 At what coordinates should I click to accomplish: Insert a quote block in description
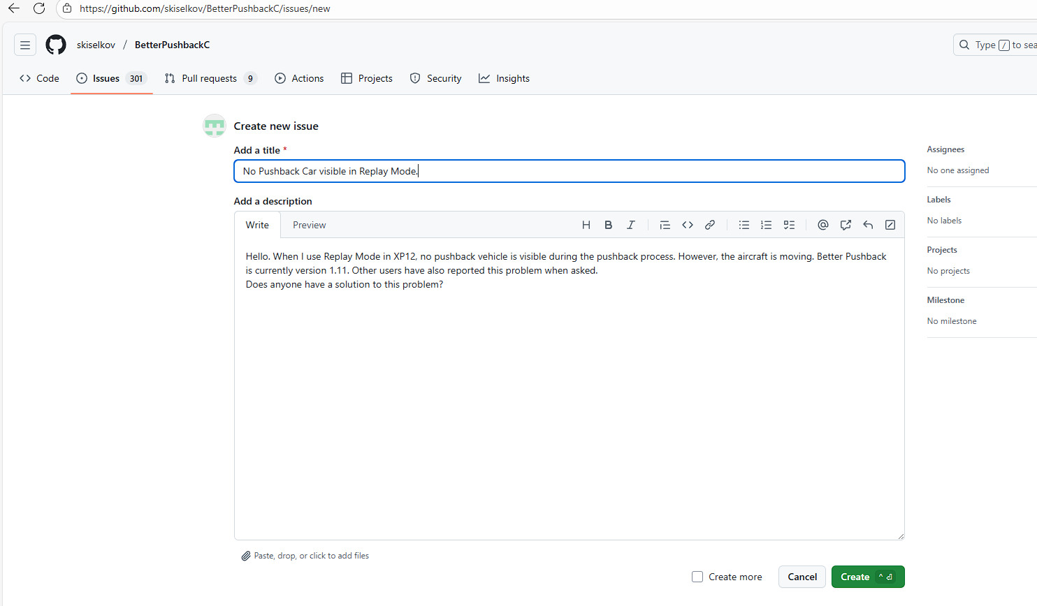coord(665,225)
